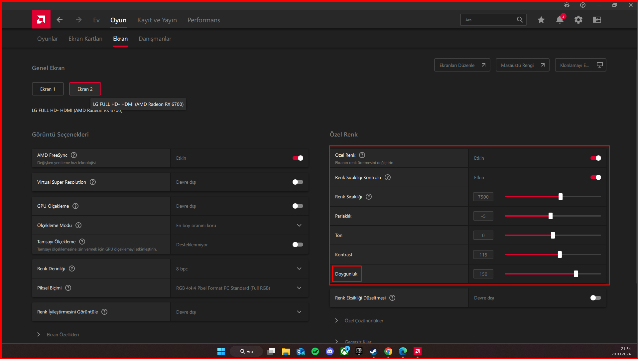The width and height of the screenshot is (638, 359).
Task: Click Ekranları Düzenle button
Action: (x=462, y=65)
